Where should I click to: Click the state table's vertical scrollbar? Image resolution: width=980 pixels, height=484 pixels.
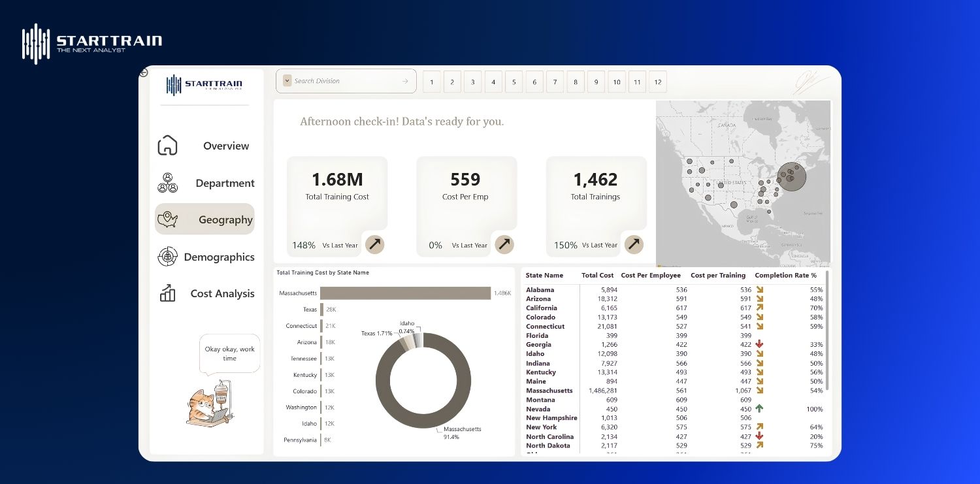828,331
